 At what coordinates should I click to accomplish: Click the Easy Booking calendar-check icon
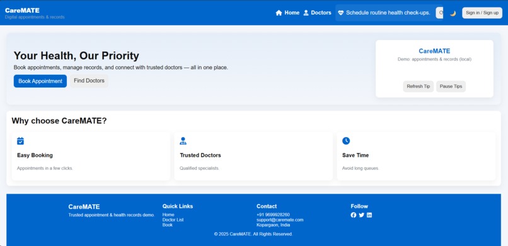pos(20,141)
